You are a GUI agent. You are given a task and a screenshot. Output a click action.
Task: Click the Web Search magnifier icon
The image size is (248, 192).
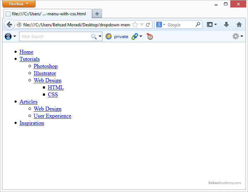(94, 36)
